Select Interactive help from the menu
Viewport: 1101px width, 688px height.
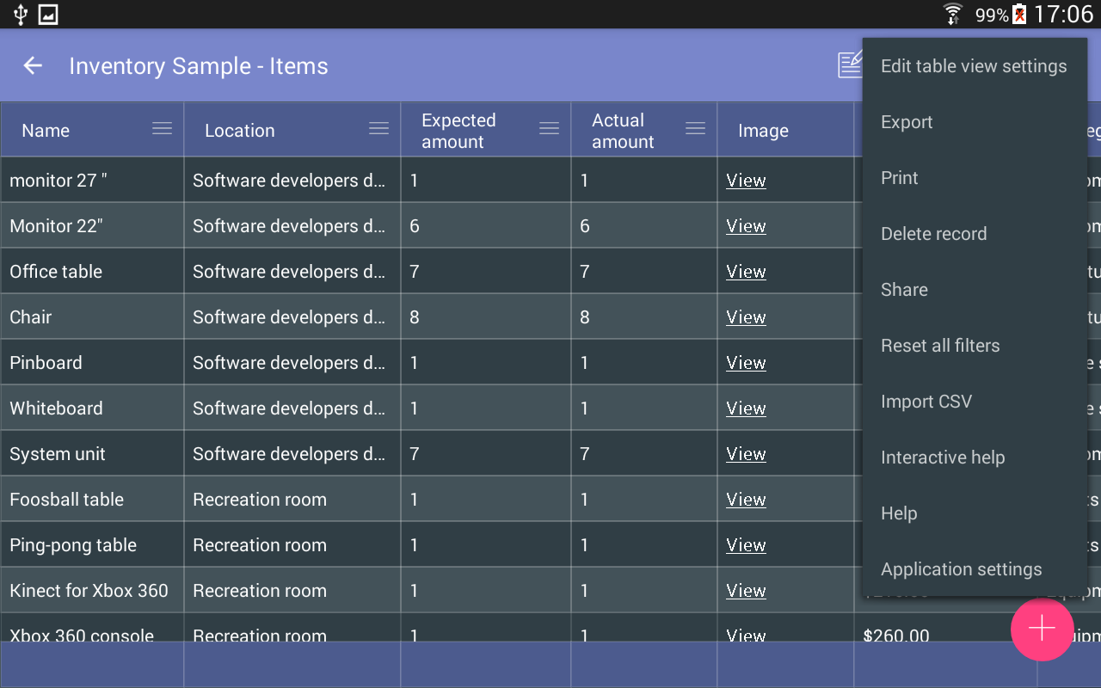point(974,458)
